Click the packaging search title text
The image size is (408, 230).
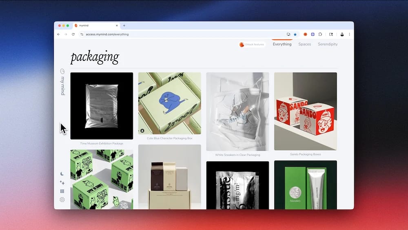point(95,57)
